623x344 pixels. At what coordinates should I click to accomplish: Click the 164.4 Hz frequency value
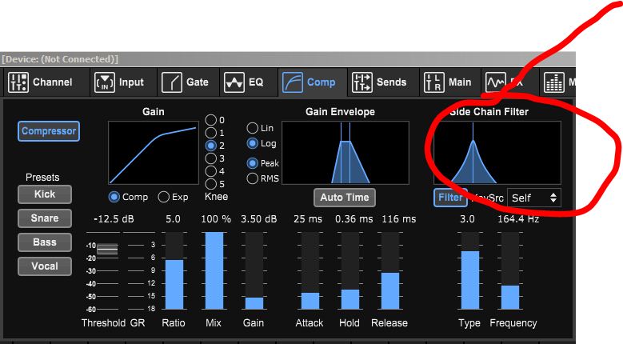point(518,219)
